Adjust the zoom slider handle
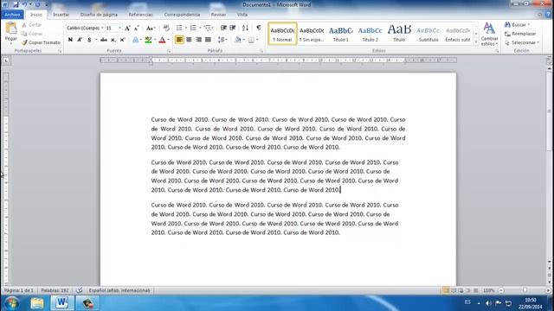This screenshot has width=554, height=311. click(525, 290)
